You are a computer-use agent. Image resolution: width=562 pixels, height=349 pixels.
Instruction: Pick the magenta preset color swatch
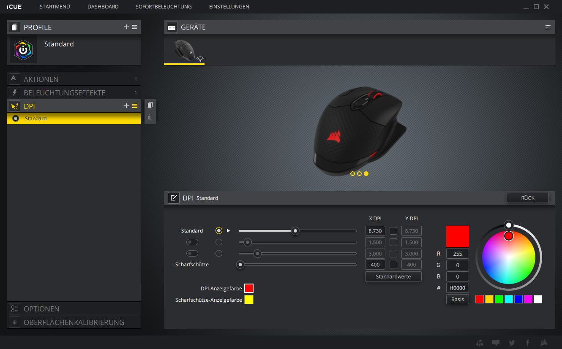528,299
